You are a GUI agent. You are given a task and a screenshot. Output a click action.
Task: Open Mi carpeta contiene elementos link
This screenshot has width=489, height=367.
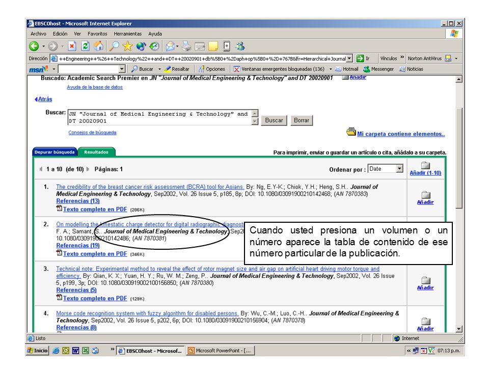(x=401, y=134)
